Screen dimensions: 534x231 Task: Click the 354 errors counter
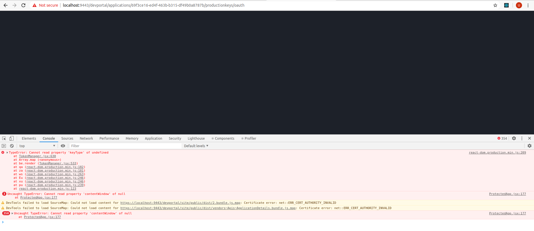pyautogui.click(x=502, y=138)
